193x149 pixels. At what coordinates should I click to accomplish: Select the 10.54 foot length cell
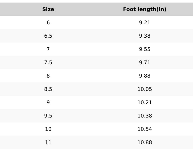145,129
